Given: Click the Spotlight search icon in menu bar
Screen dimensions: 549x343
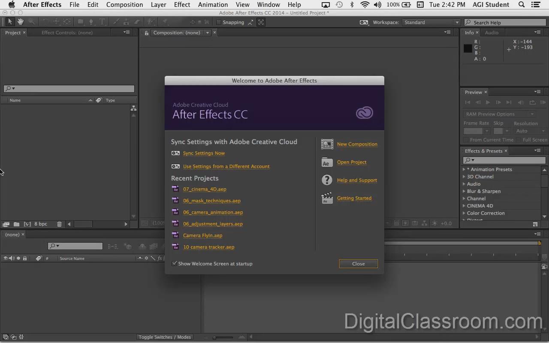Looking at the screenshot, I should coord(522,5).
